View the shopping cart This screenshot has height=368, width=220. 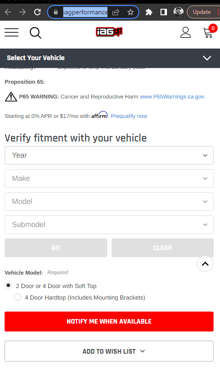208,32
